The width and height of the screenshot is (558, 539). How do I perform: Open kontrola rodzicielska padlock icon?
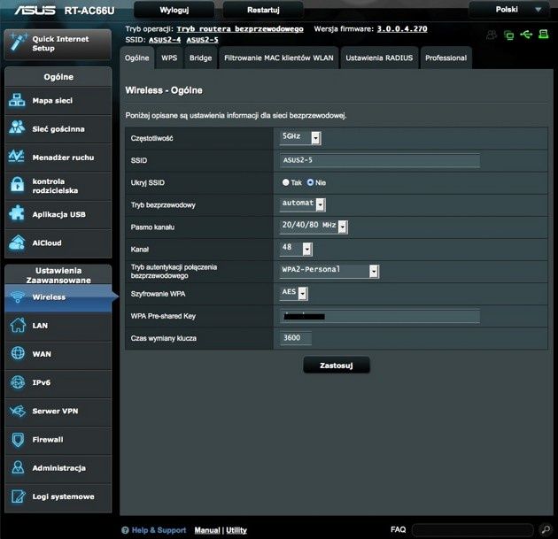coord(17,185)
